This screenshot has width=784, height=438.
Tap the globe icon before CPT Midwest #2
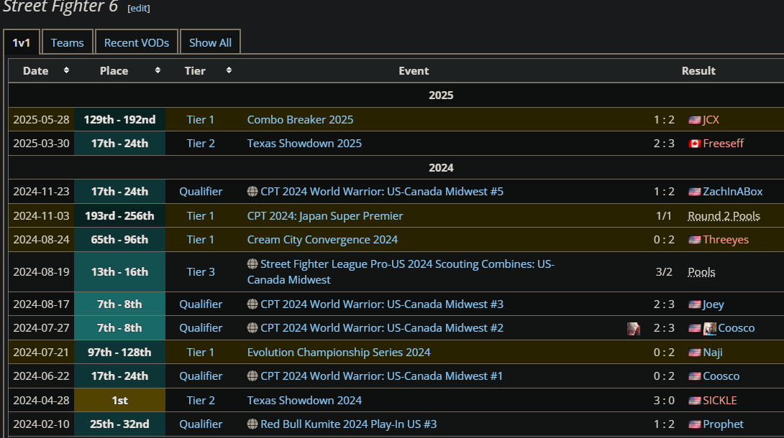(252, 328)
